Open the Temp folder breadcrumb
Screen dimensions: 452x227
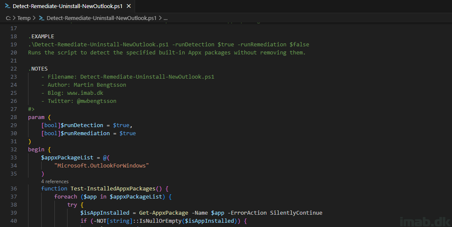tap(24, 18)
